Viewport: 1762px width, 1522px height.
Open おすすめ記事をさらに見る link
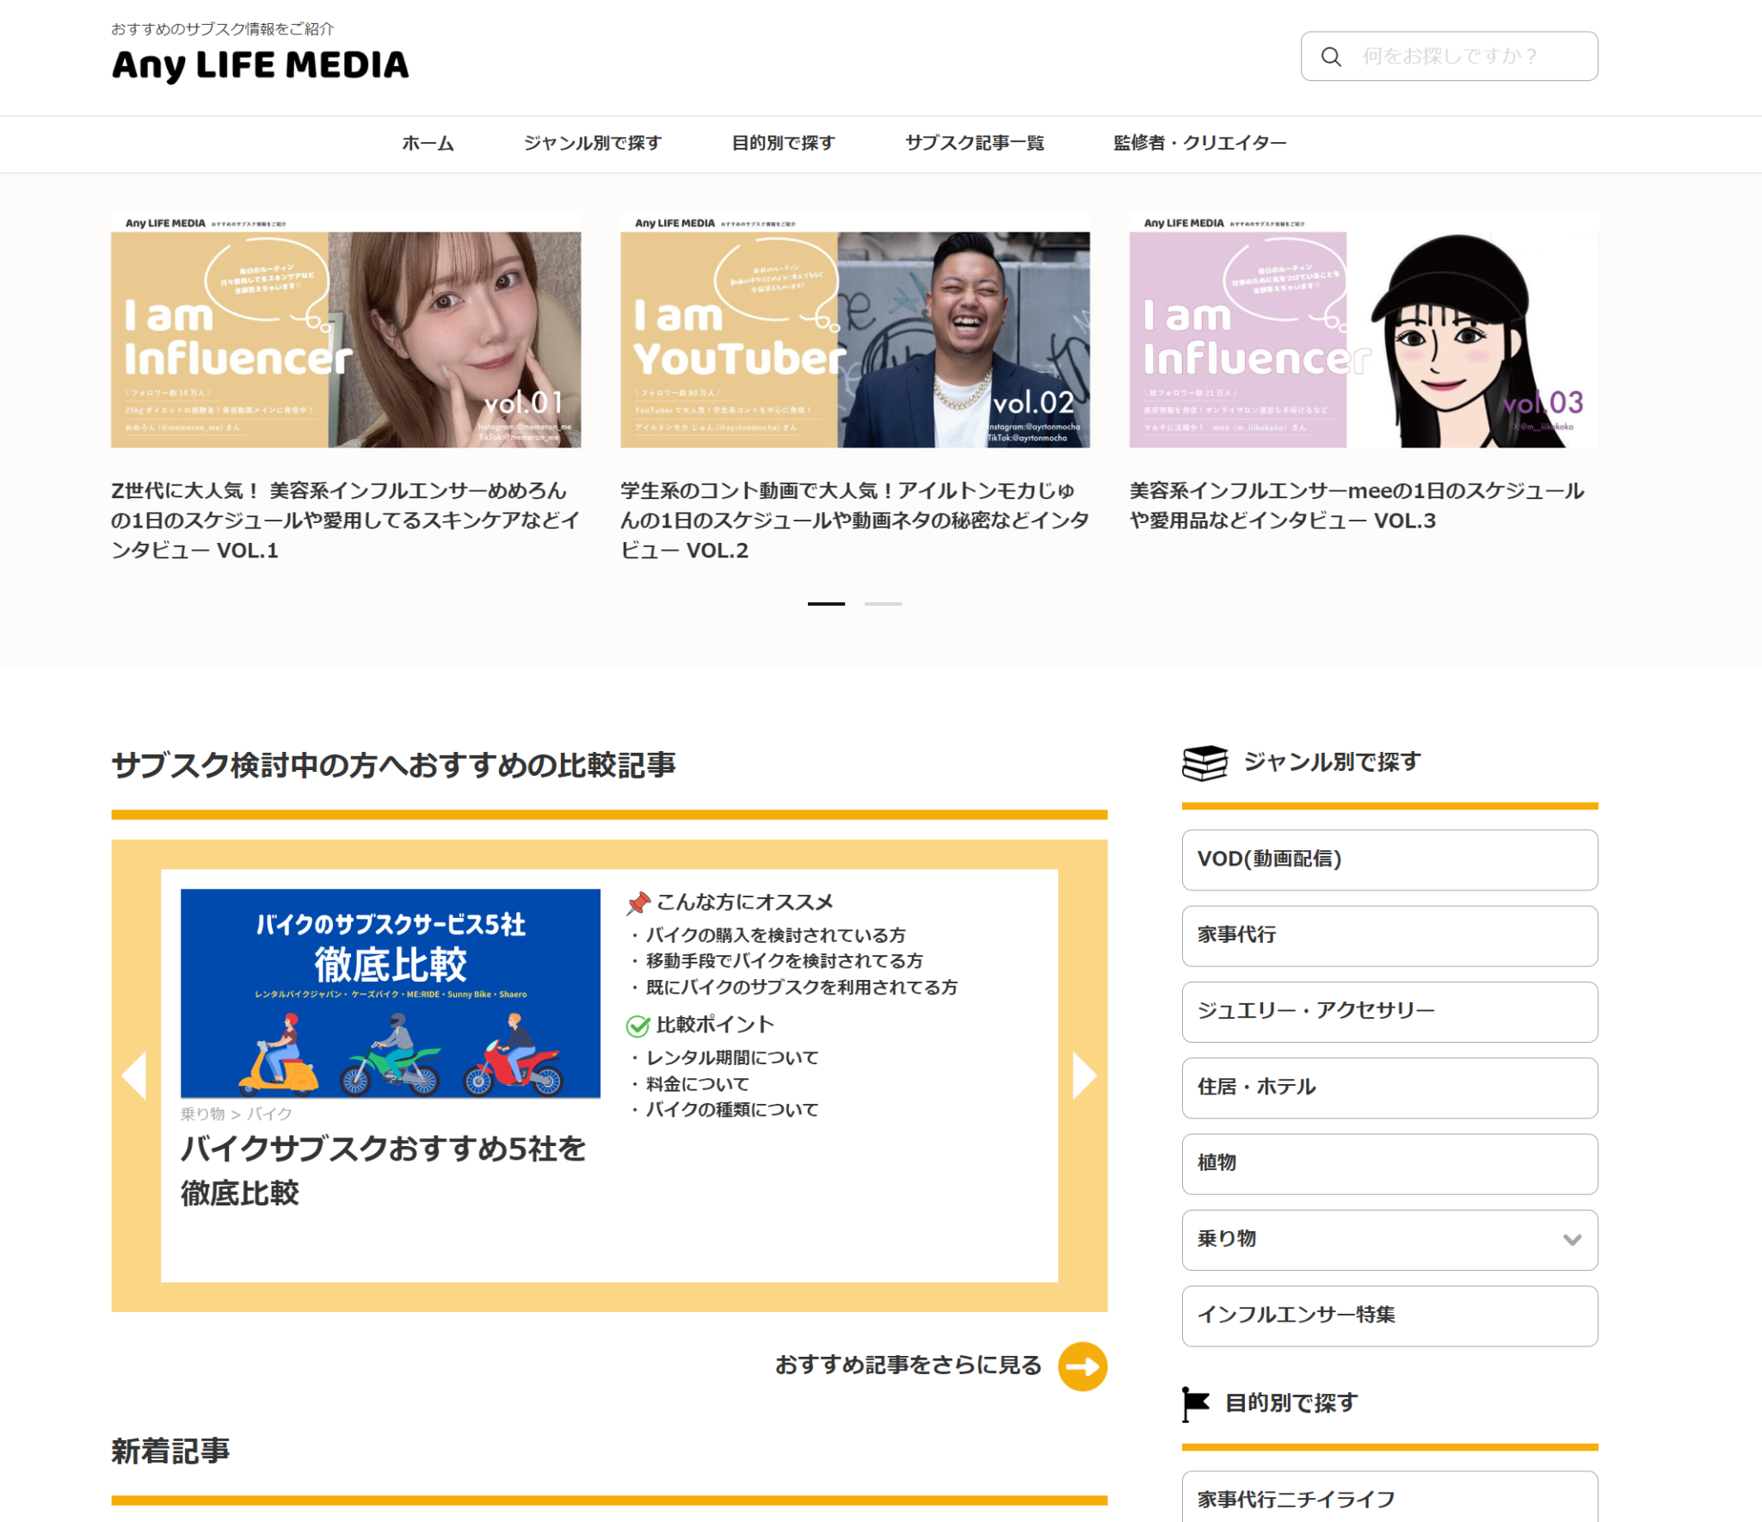pyautogui.click(x=908, y=1365)
